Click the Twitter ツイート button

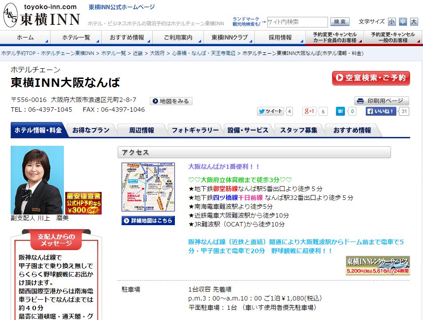pos(270,111)
